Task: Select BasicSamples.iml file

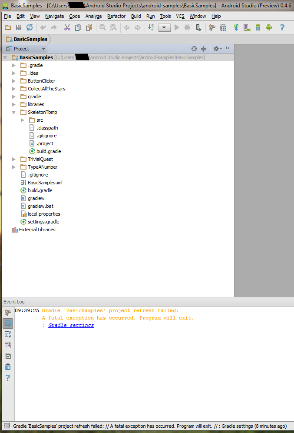Action: coord(45,183)
